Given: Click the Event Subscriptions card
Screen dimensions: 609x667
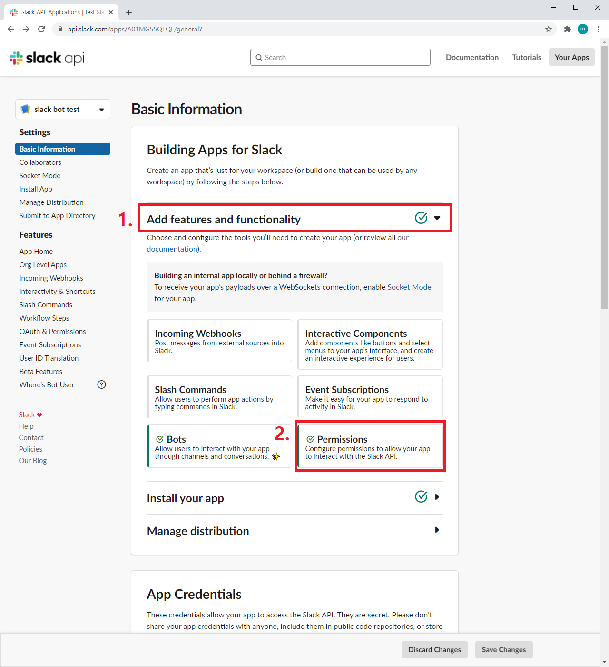Looking at the screenshot, I should tap(370, 397).
